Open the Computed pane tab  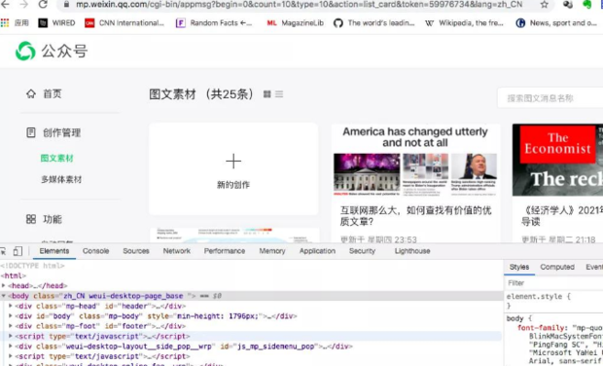(557, 267)
